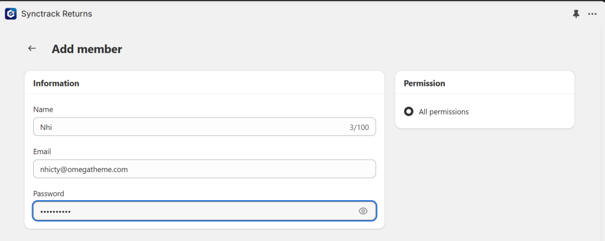605x241 pixels.
Task: Go back using the left arrow
Action: [32, 48]
